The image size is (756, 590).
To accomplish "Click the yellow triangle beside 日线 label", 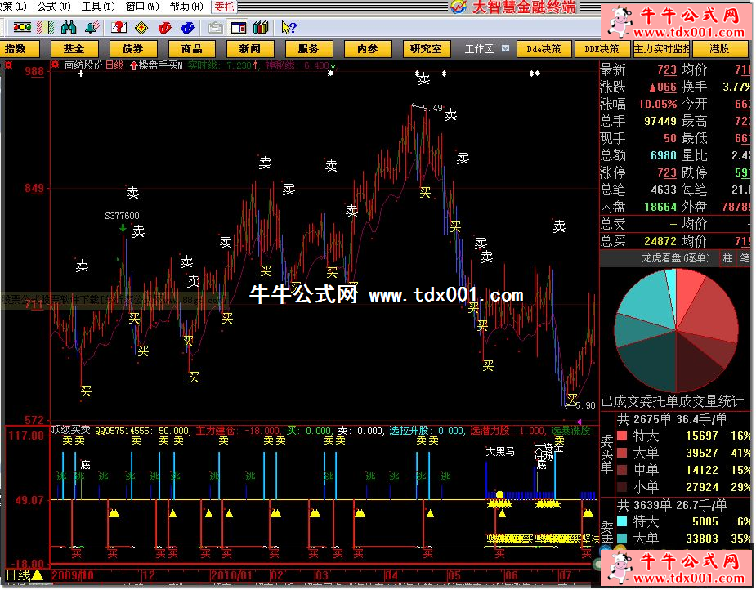I will coord(37,575).
